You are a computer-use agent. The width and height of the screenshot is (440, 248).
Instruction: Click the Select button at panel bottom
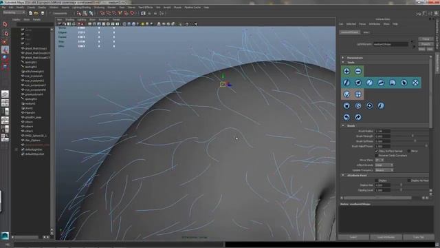point(353,237)
